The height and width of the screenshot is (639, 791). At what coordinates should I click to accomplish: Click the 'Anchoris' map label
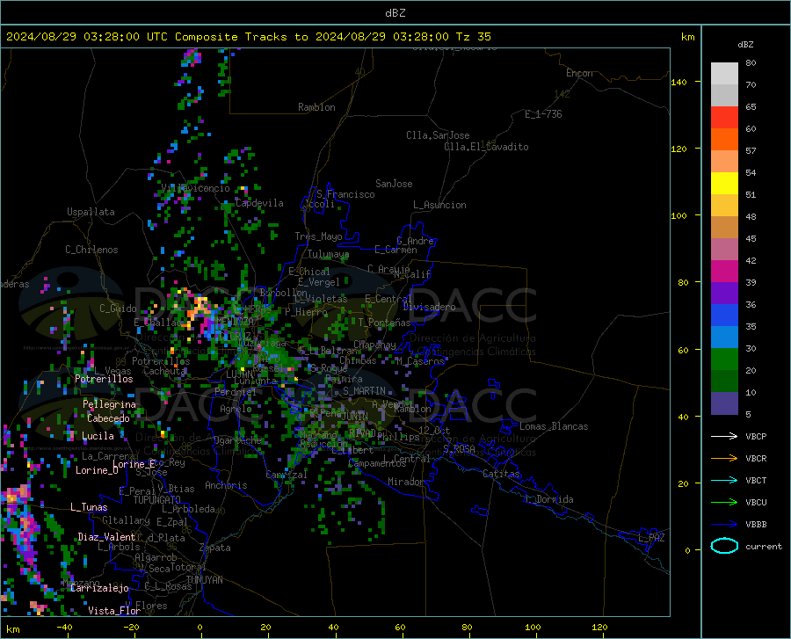(x=226, y=485)
